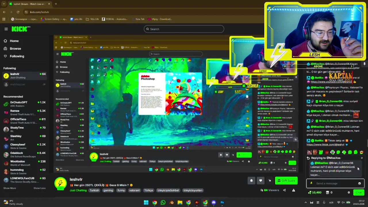The image size is (368, 207).
Task: Select the izleyicioyunları tag
Action: coord(193,190)
